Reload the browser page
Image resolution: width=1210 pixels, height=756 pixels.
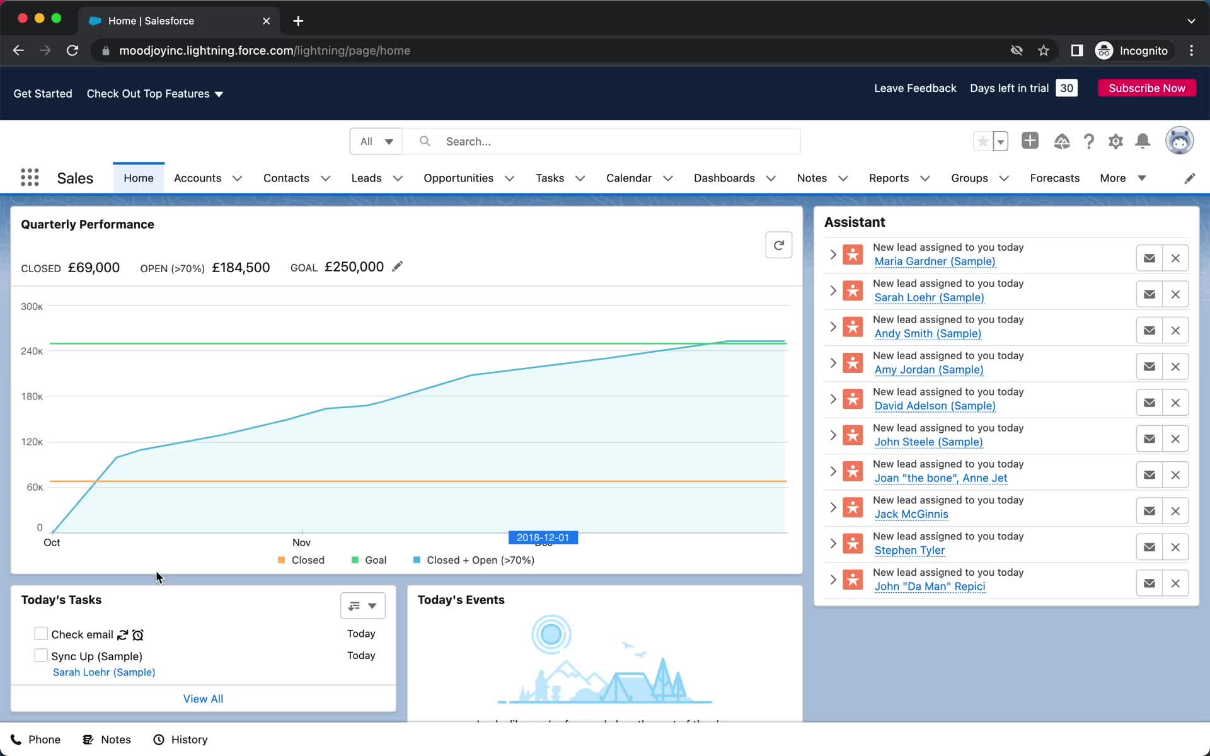tap(72, 50)
